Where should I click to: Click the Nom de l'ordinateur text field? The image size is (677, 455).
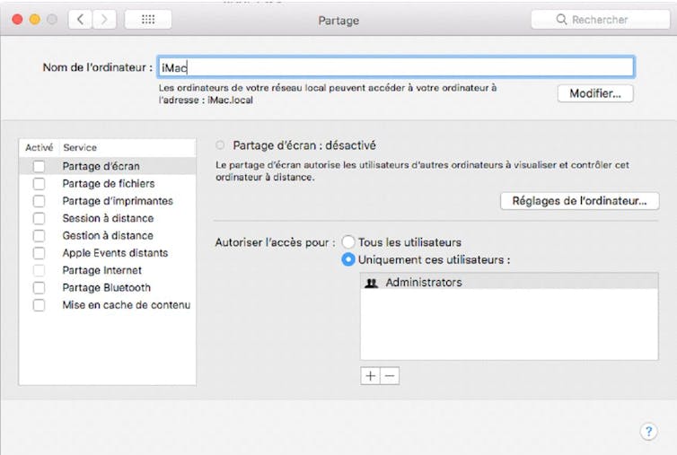(395, 67)
